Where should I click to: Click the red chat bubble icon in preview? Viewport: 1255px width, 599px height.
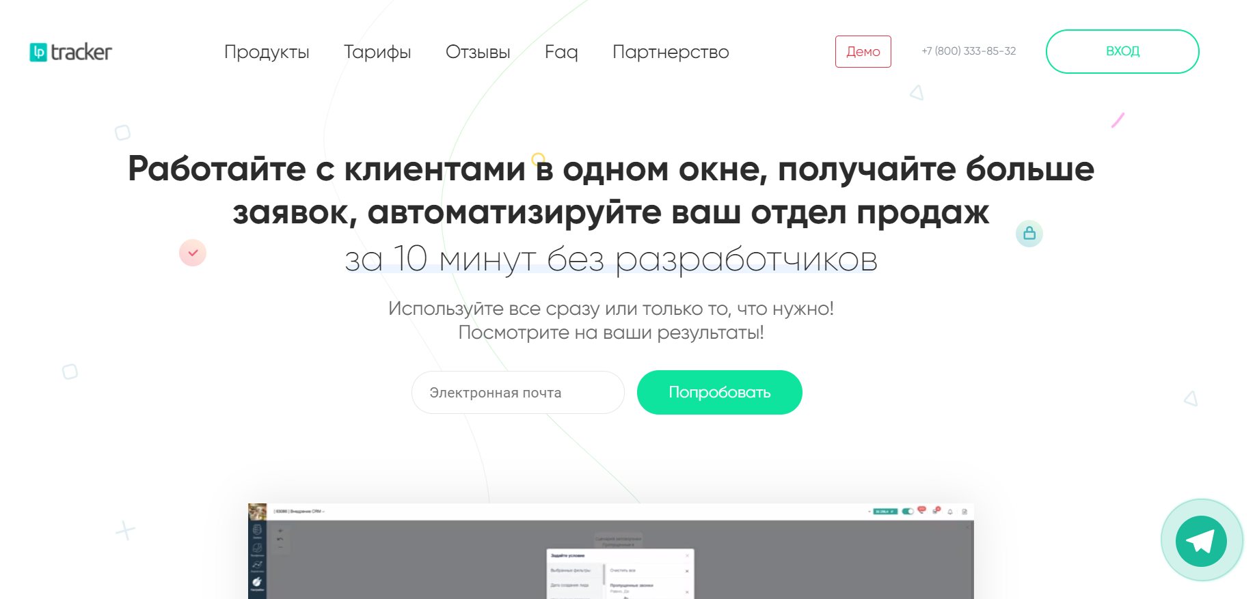click(x=921, y=510)
